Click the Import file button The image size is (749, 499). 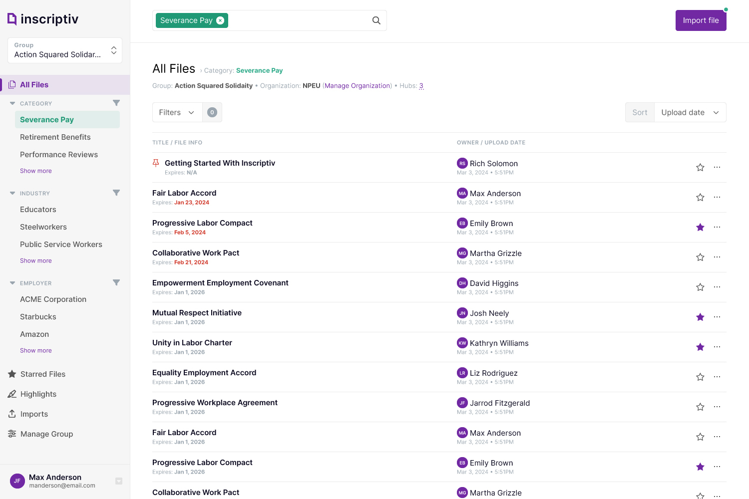tap(701, 20)
